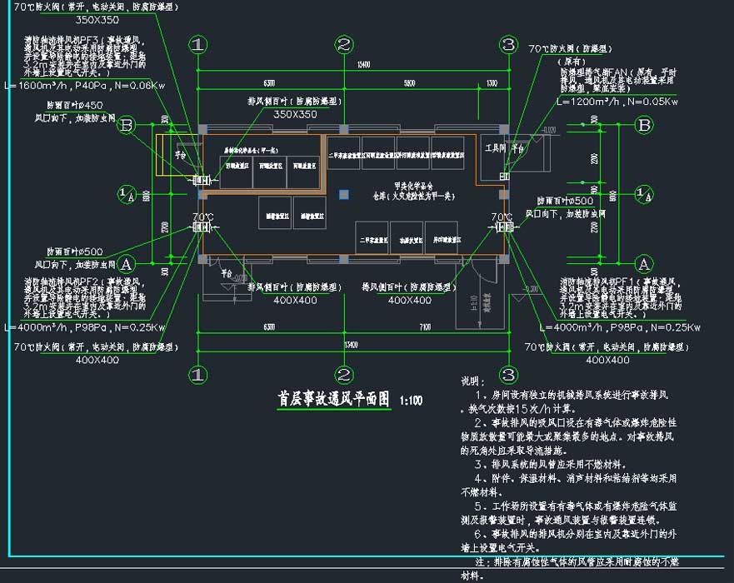The image size is (734, 583).
Task: Select the 70℃防火阀(防爆型) label at top right
Action: click(x=570, y=48)
